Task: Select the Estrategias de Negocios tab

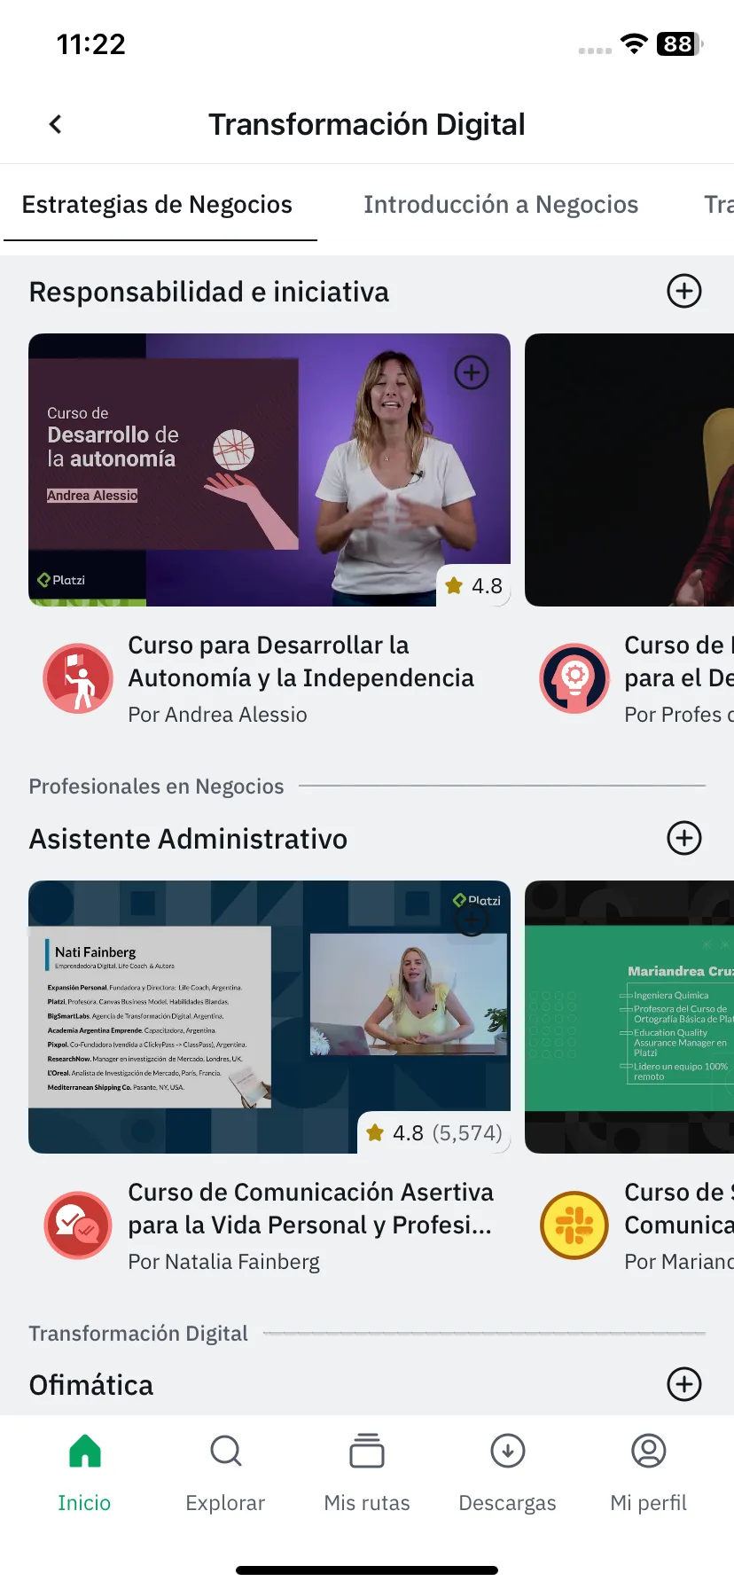Action: [x=157, y=205]
